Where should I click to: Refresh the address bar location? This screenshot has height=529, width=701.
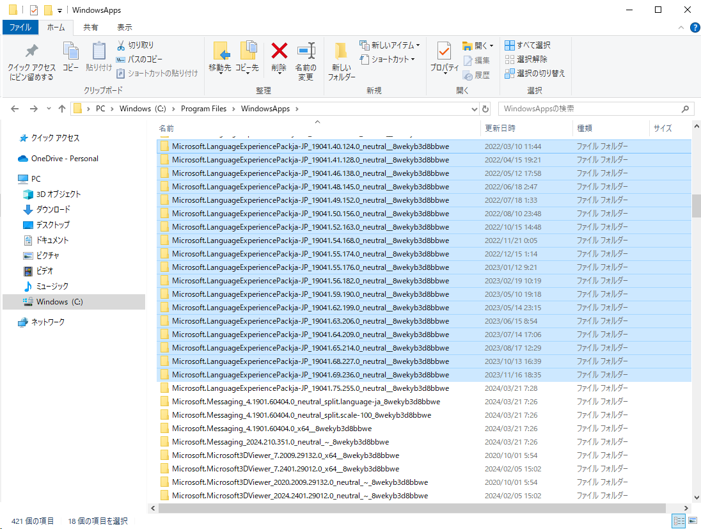pos(485,109)
